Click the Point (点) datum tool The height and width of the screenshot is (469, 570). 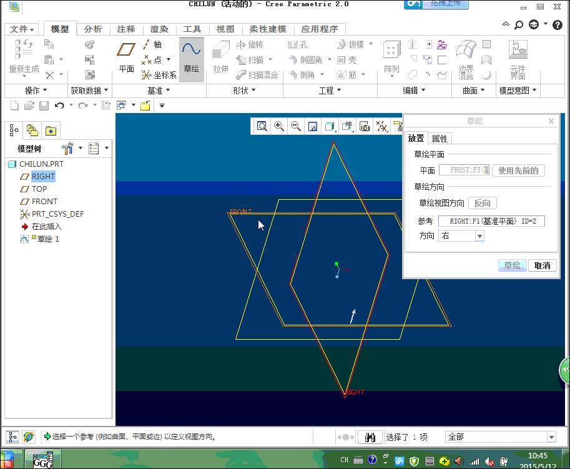(x=152, y=59)
